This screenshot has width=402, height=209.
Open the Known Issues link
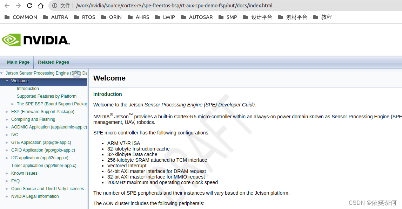(24, 173)
